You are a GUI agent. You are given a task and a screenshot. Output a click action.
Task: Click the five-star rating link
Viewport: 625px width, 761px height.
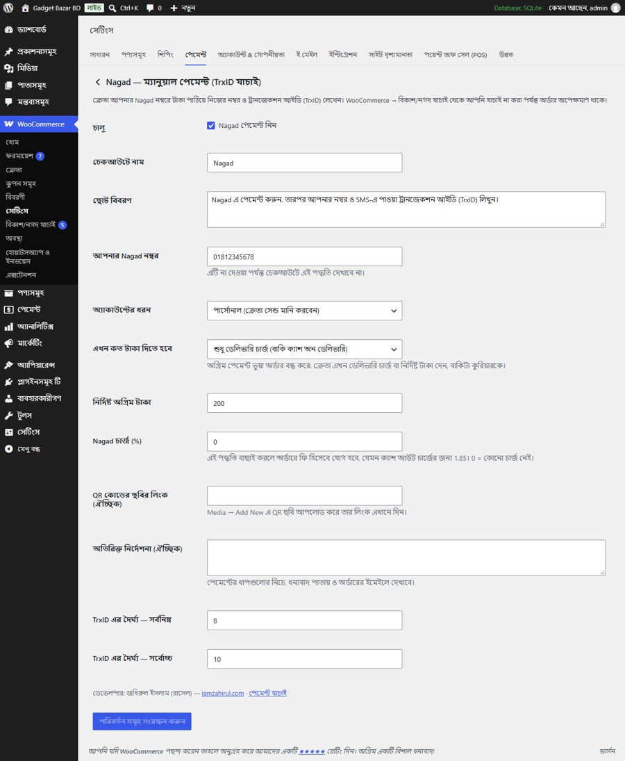pos(312,751)
